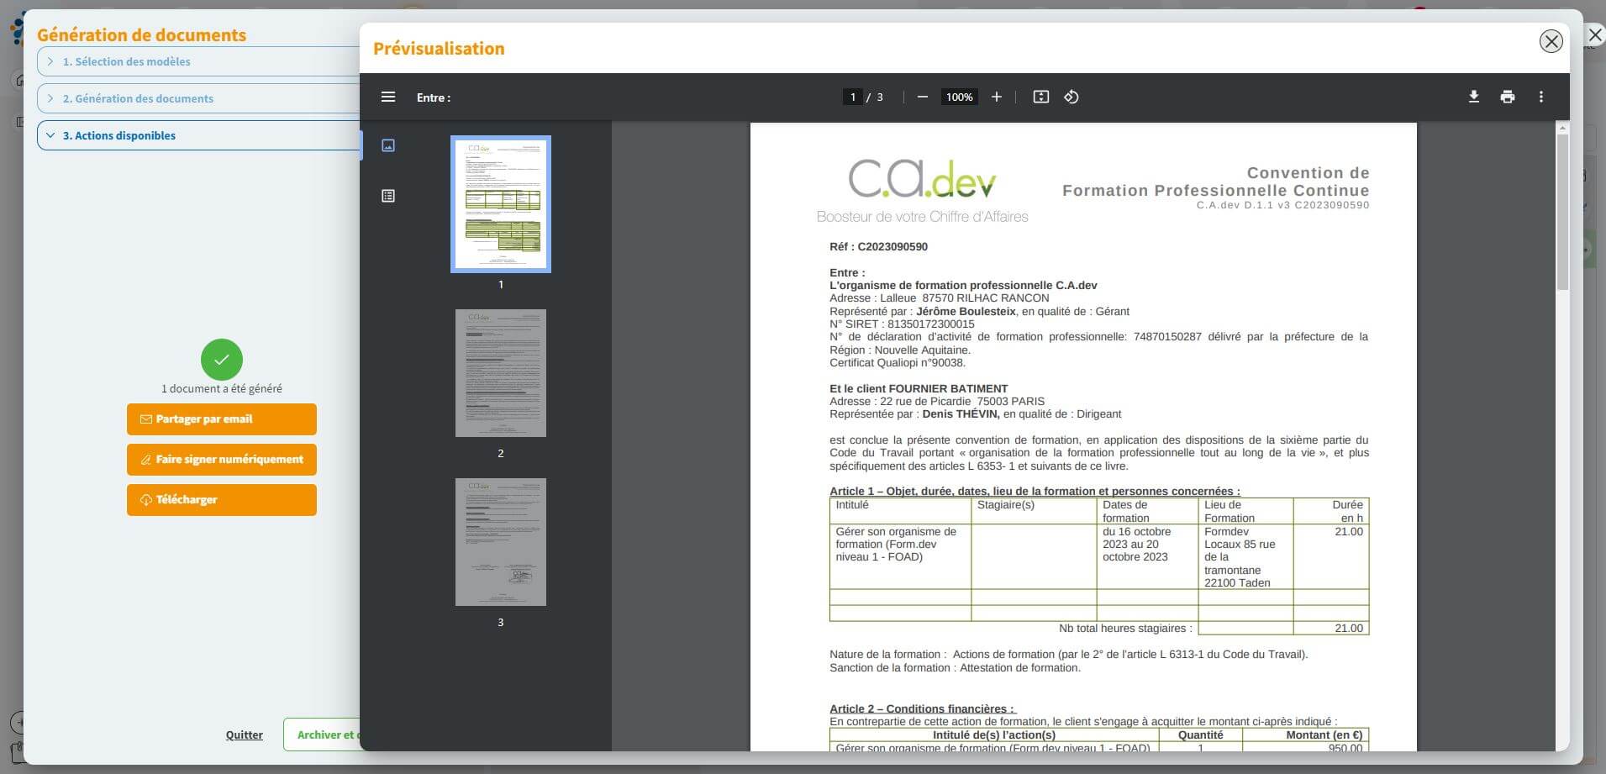Click the 'Article 2 – Conditions financières' heading
The width and height of the screenshot is (1606, 774).
click(923, 709)
